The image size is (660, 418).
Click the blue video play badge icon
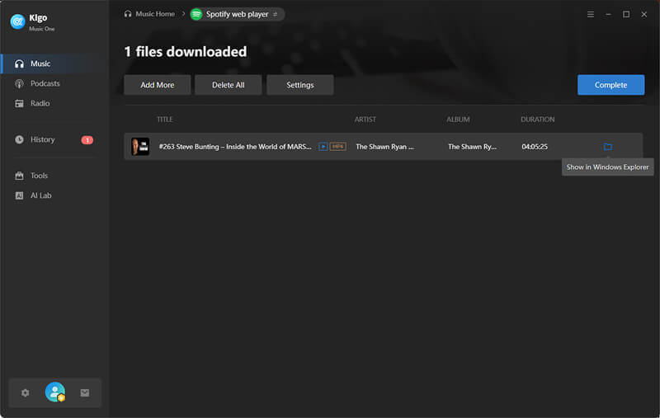[323, 147]
